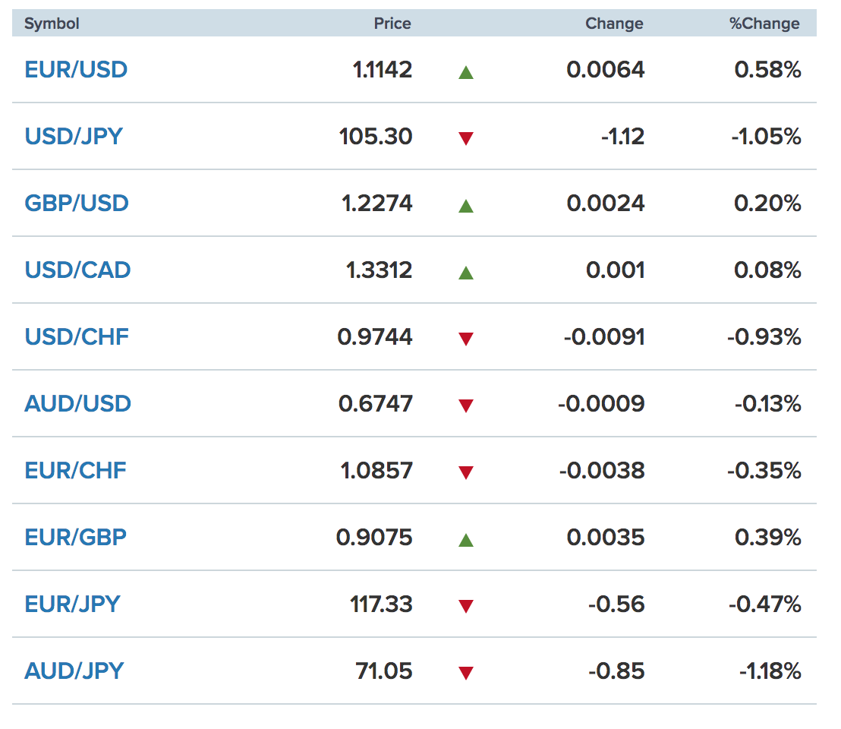Select the USD/CAD symbol link

click(x=77, y=270)
